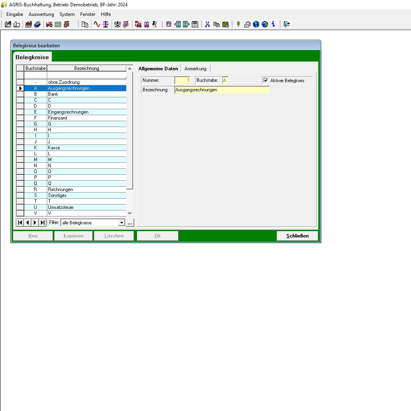
Task: Click the clipboard paste icon
Action: (226, 24)
